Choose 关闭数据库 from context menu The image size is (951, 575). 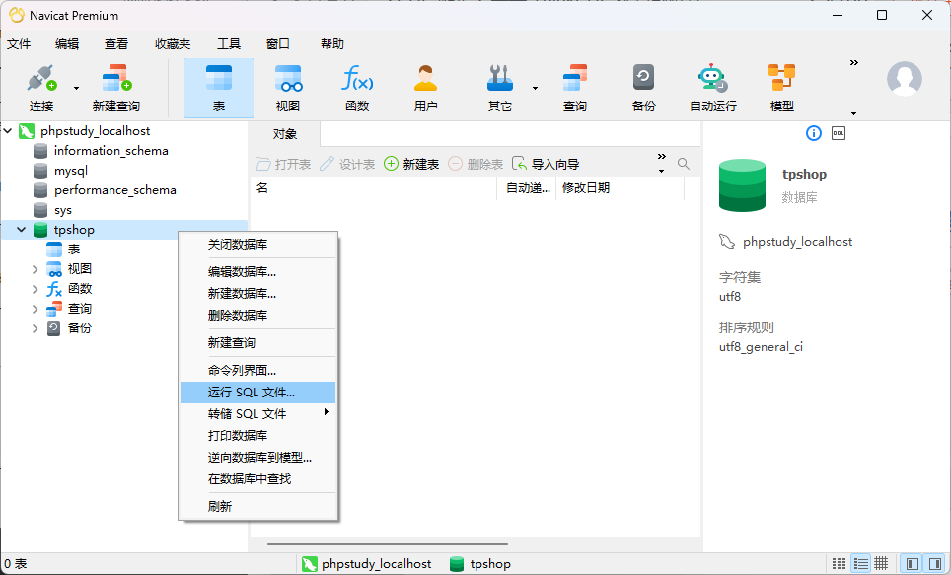point(257,245)
